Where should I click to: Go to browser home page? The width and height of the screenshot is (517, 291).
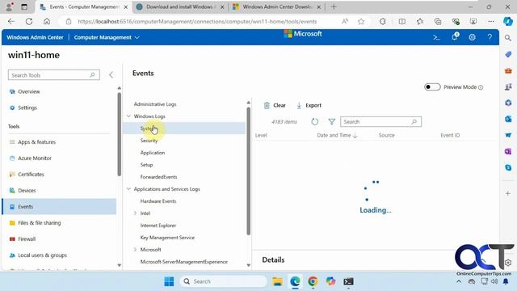[x=47, y=22]
